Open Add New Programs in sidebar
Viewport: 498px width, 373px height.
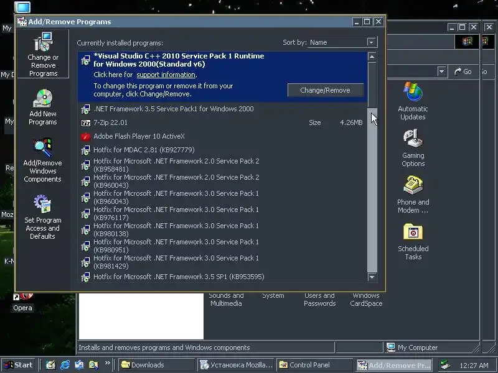[x=43, y=107]
